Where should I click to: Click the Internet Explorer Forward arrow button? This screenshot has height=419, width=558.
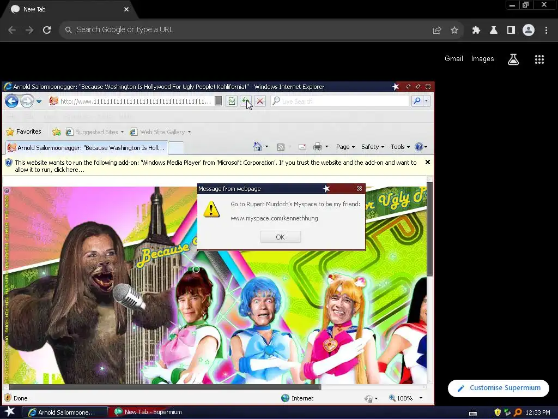(x=27, y=101)
